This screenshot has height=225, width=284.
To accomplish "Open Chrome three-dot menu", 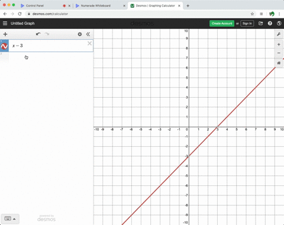I will coord(279,14).
